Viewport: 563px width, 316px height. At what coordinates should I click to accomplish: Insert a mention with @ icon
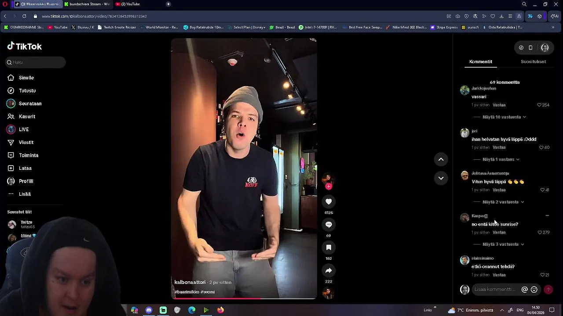point(524,290)
